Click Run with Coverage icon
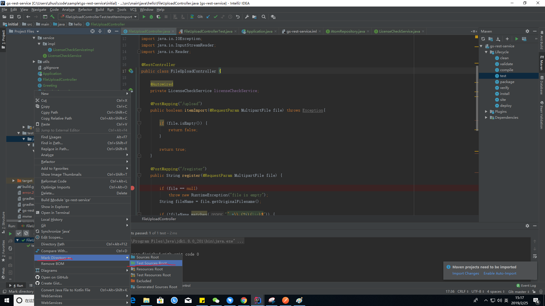 click(159, 17)
